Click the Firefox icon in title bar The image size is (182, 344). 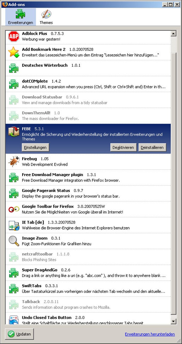pyautogui.click(x=4, y=4)
